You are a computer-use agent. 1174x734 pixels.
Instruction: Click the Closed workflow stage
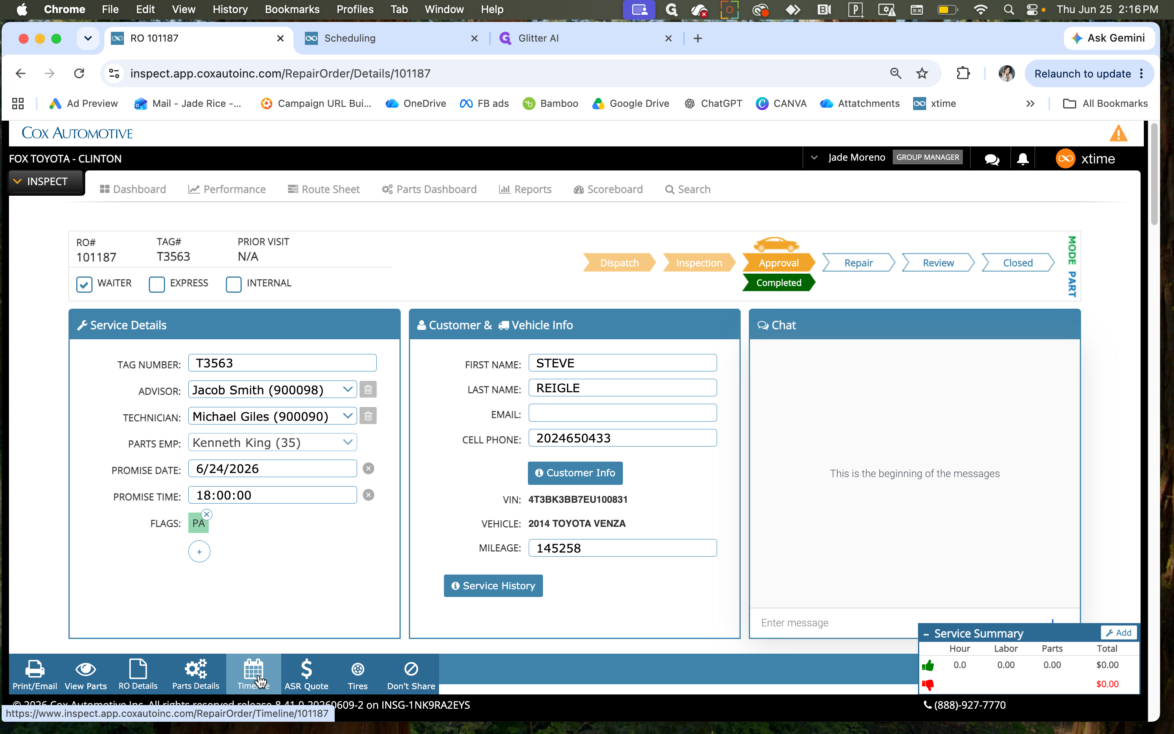pos(1018,263)
